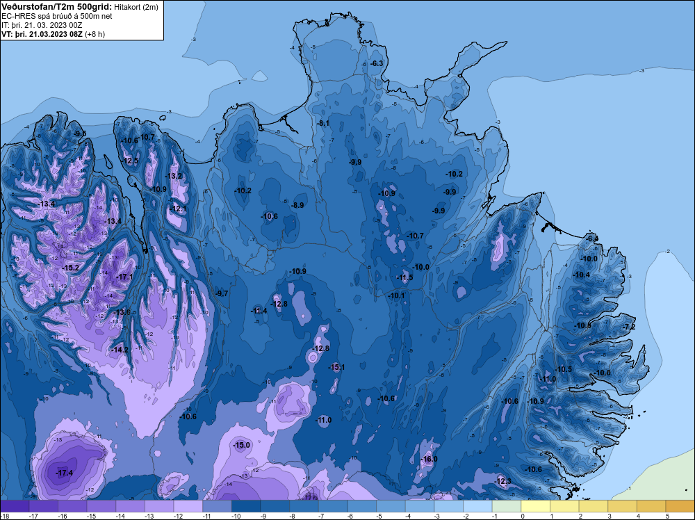Image resolution: width=695 pixels, height=520 pixels.
Task: Click the -16.0 temperature value
Action: [429, 459]
